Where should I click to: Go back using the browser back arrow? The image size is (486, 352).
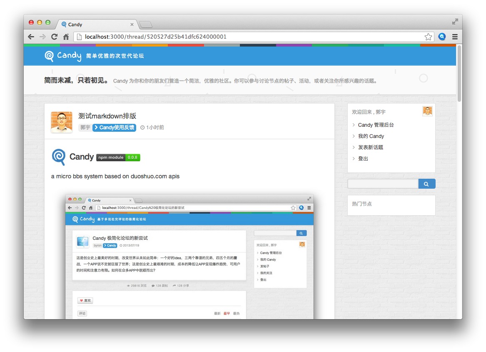point(31,37)
